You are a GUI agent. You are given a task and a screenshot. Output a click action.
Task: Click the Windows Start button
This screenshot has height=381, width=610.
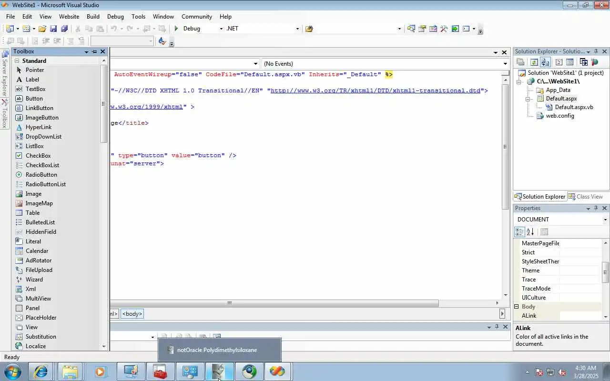click(12, 371)
